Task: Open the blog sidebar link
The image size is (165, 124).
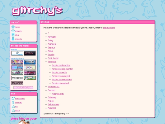Action: click(17, 35)
